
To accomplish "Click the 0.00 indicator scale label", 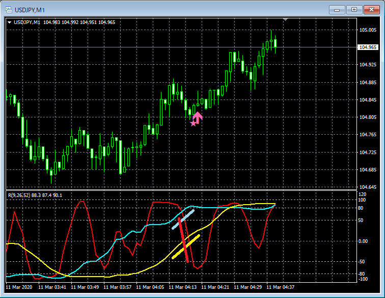I will [x=363, y=241].
